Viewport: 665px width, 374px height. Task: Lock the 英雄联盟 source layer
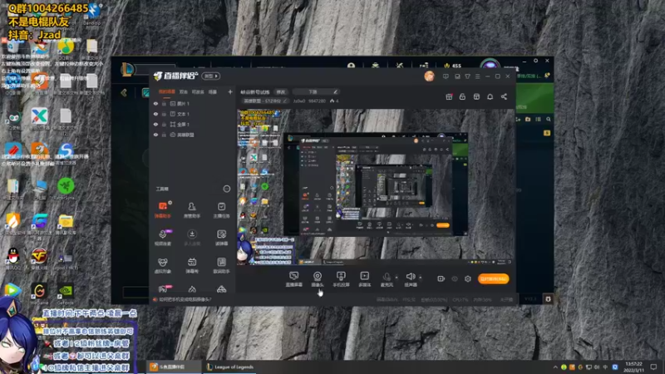(x=164, y=135)
